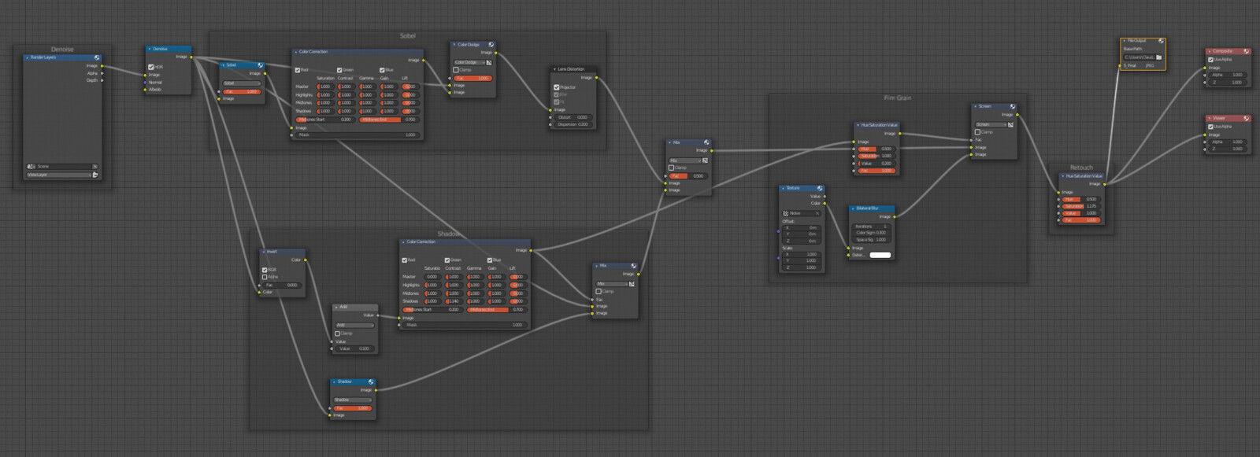Collapse the Invert node

(264, 252)
